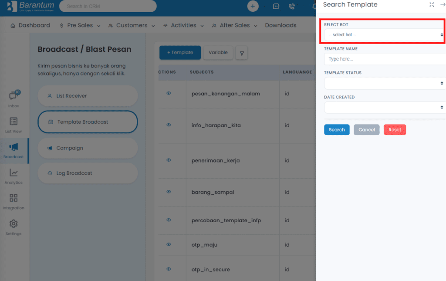Select the Broadcast sidebar icon
Image resolution: width=446 pixels, height=281 pixels.
14,151
